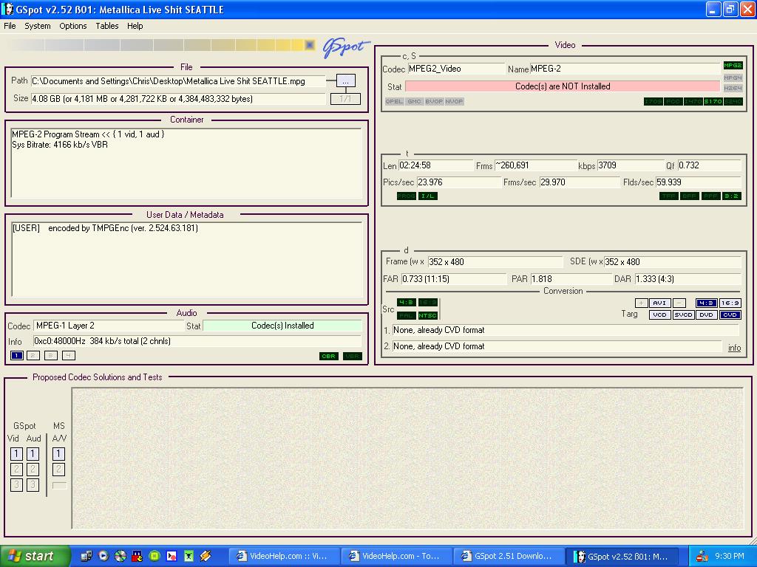The height and width of the screenshot is (567, 757).
Task: Click the I/L interlaced indicator
Action: pyautogui.click(x=428, y=196)
